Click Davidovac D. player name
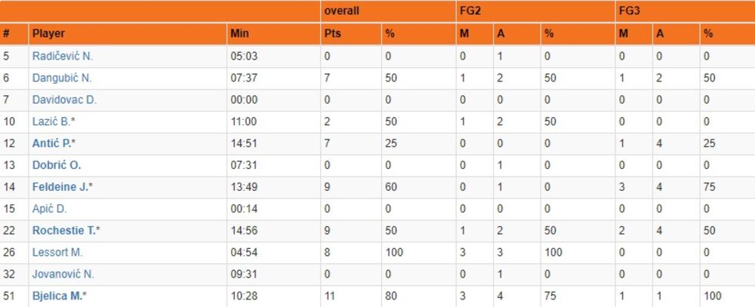755x307 pixels. 64,100
